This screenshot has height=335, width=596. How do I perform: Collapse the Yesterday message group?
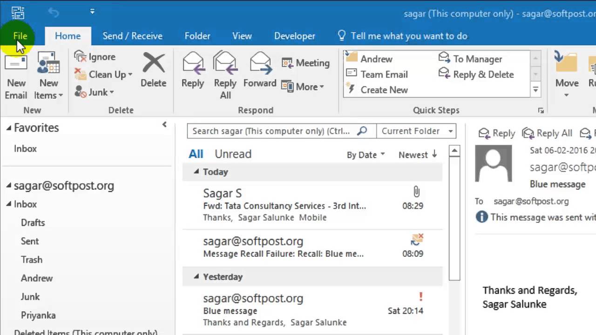coord(196,277)
